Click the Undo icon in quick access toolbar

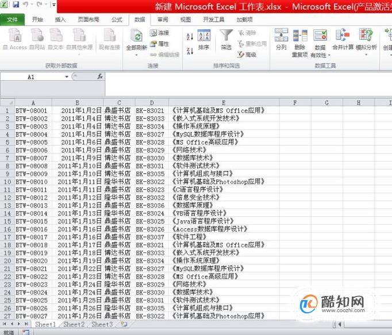coord(26,4)
